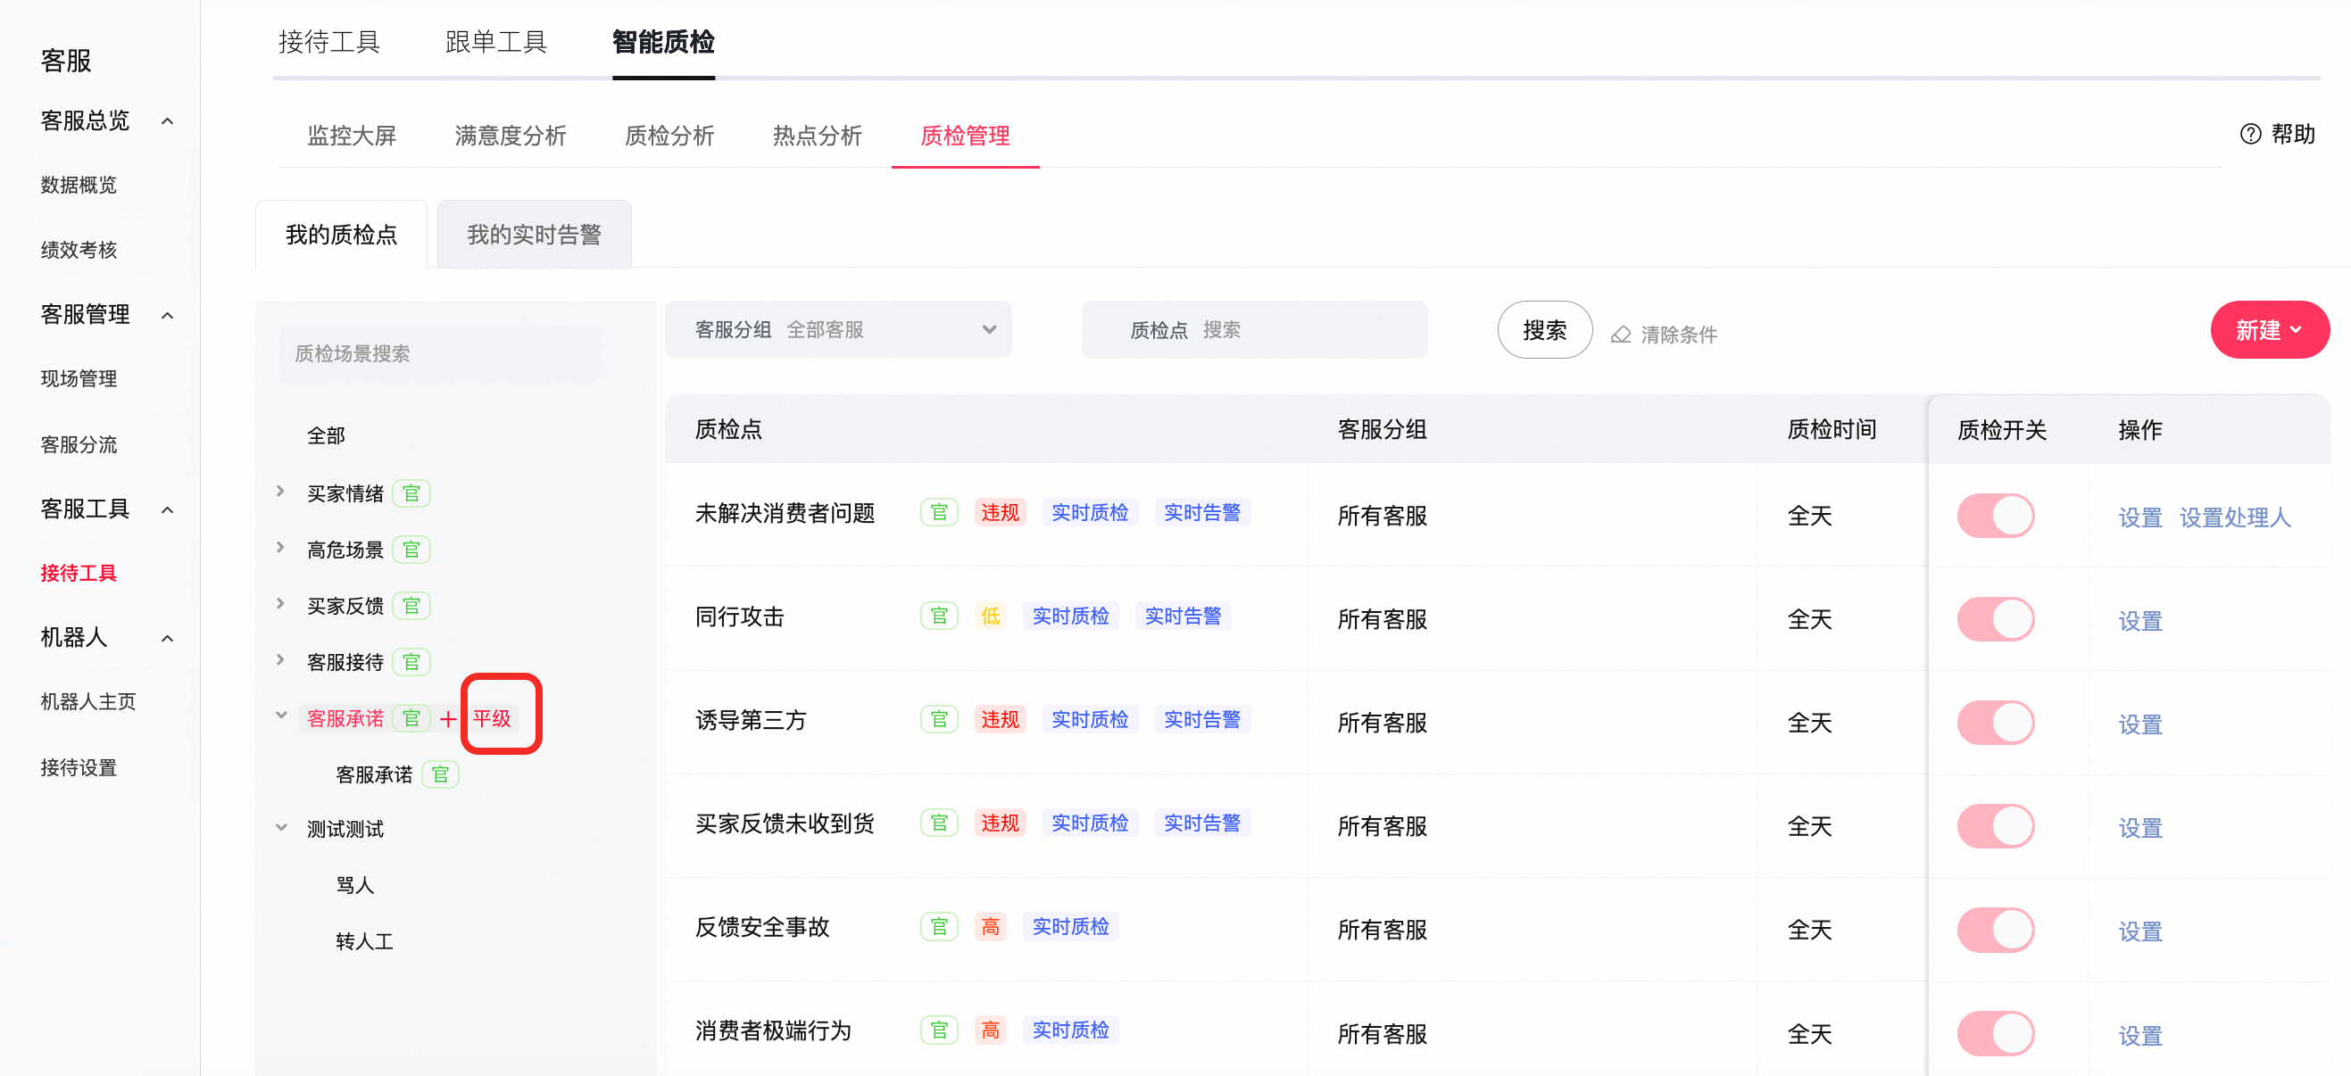Open 接待工具 in the sidebar

click(79, 573)
